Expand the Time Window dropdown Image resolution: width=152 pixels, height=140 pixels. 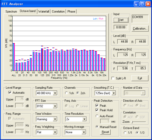[x=55, y=119]
